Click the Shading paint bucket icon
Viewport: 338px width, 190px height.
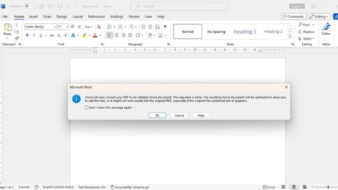tap(150, 35)
